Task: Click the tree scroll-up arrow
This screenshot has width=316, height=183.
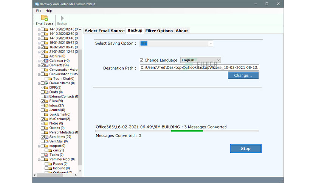Action: (80, 29)
